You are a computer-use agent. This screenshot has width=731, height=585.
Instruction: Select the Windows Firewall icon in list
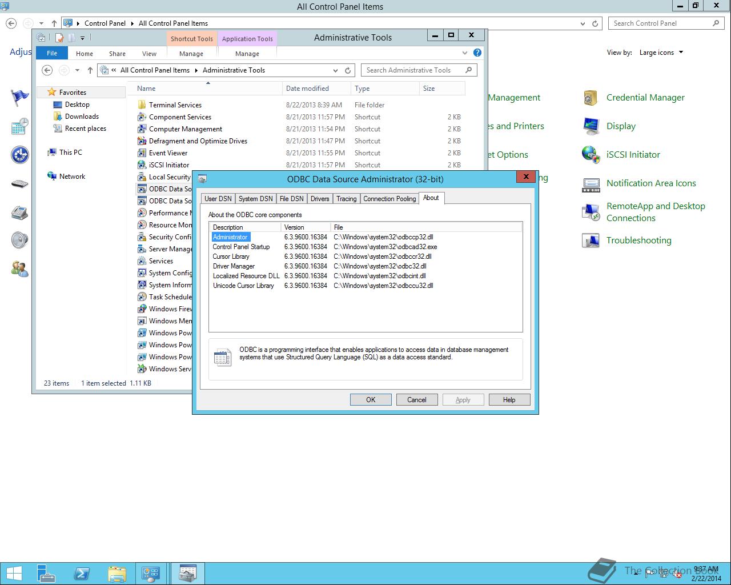(x=142, y=309)
